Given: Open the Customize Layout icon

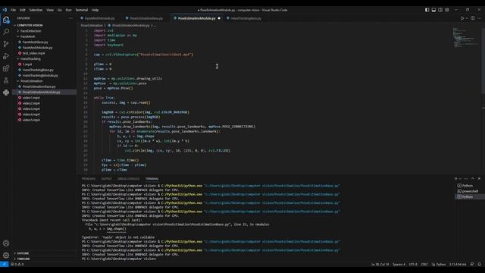Looking at the screenshot, I should tap(447, 10).
